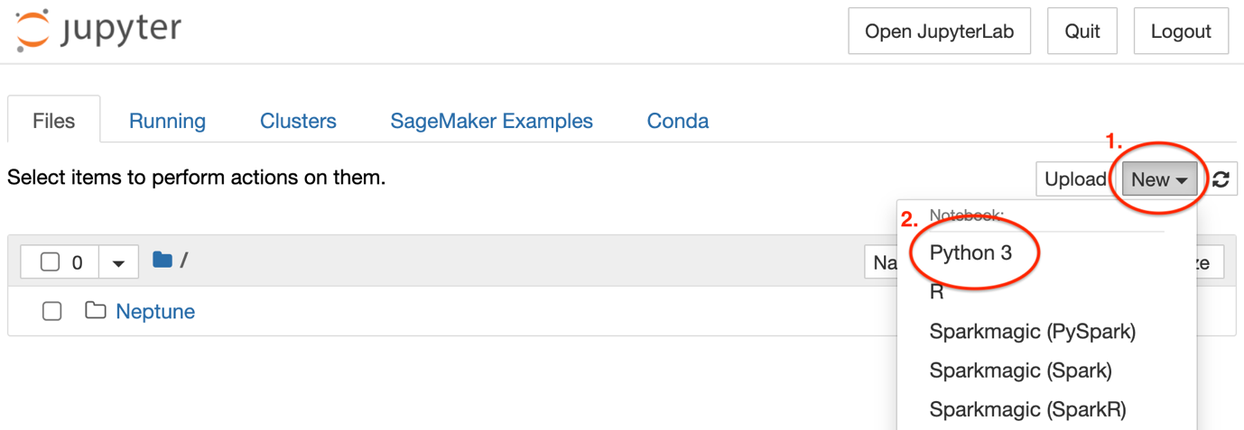Toggle the select-all items checkbox

tap(51, 262)
